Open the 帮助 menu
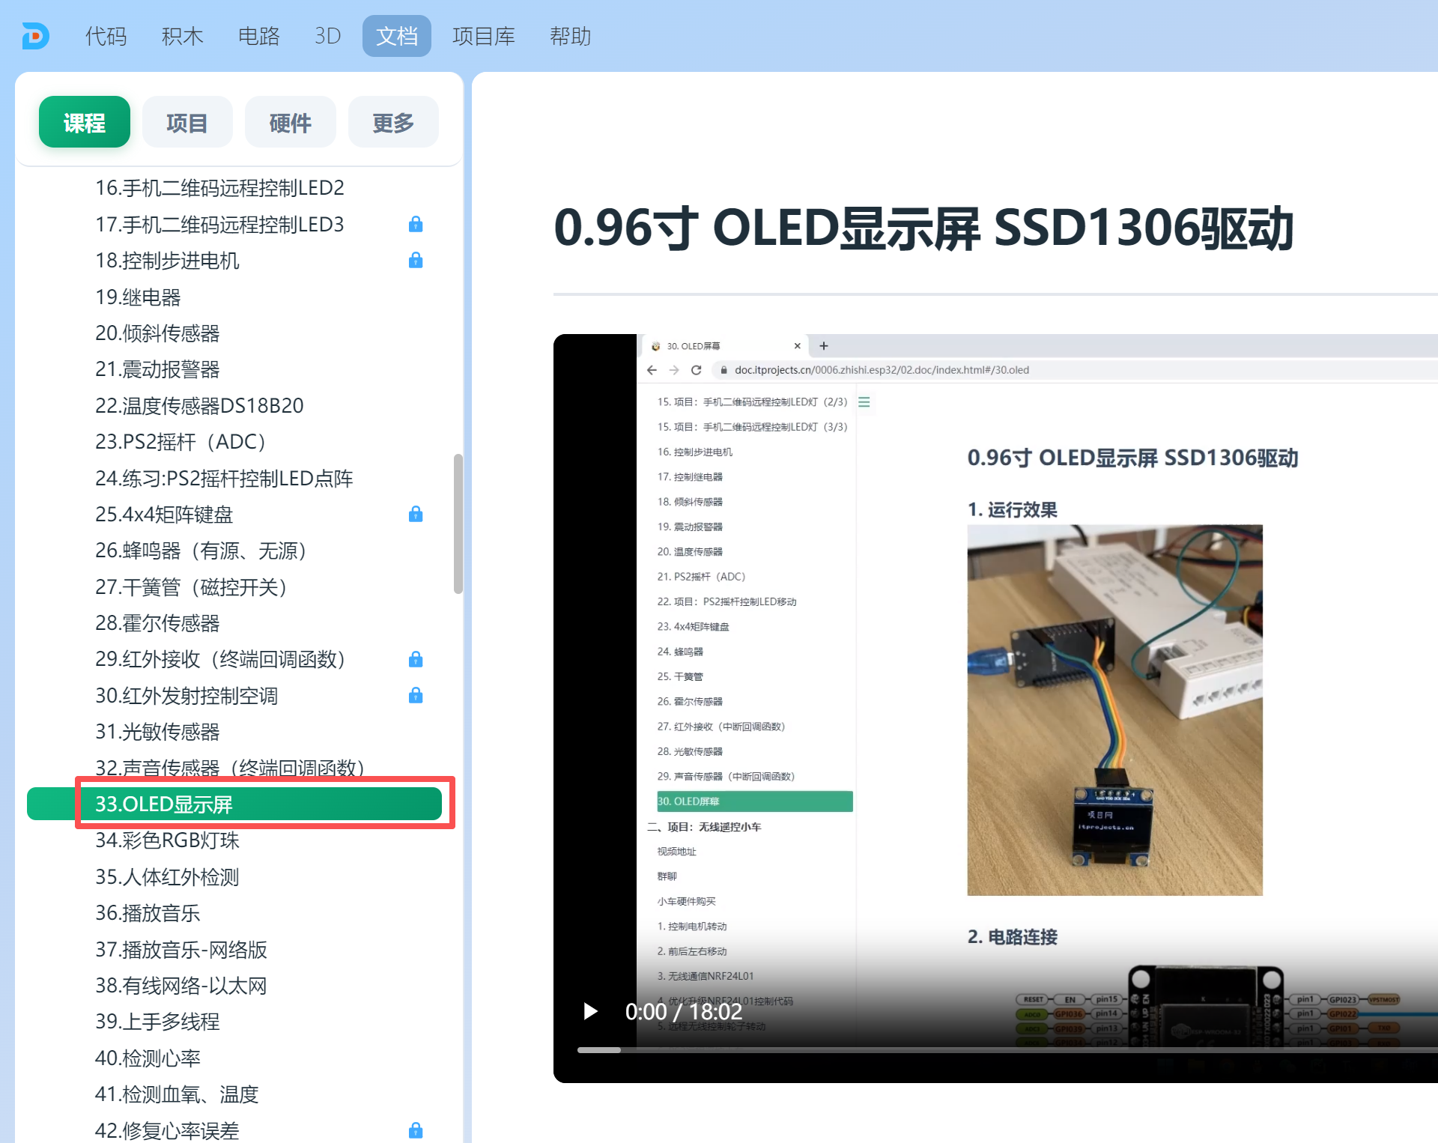The height and width of the screenshot is (1143, 1438). pyautogui.click(x=570, y=36)
